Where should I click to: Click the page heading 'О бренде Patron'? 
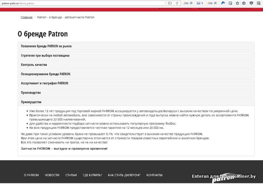[x=43, y=34]
